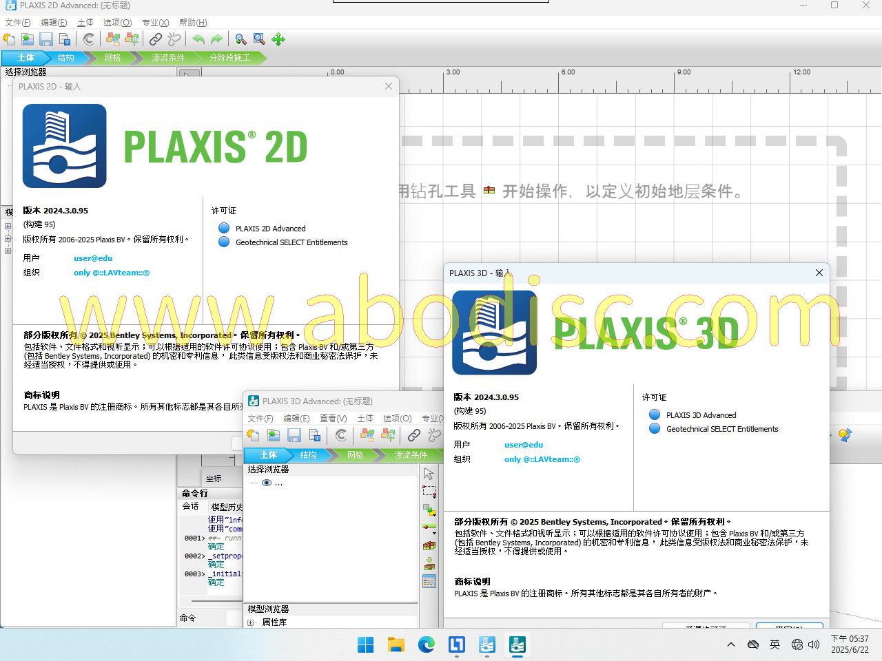882x661 pixels.
Task: Switch to 网格 tab in PLAXIS 2D
Action: 112,58
